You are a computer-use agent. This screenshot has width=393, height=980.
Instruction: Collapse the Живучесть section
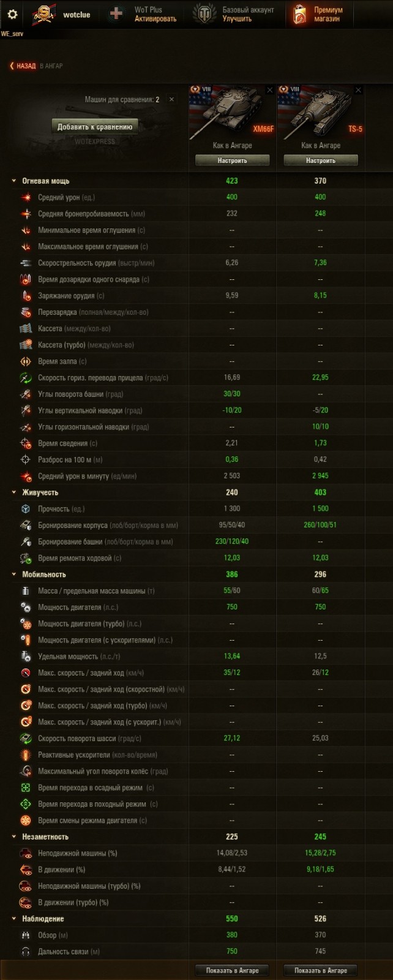(x=13, y=492)
